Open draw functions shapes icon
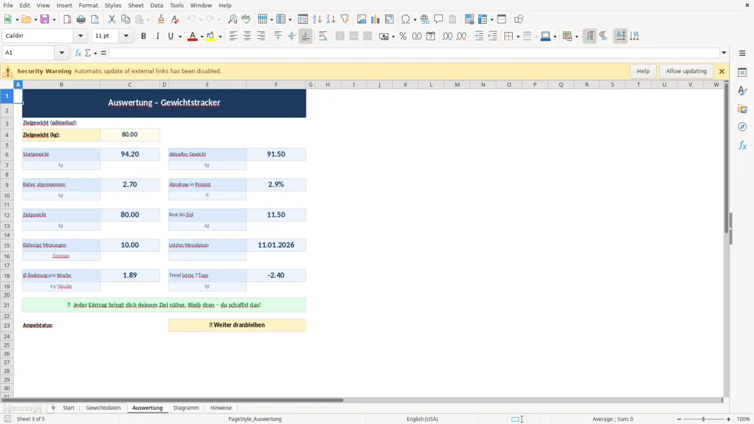The width and height of the screenshot is (754, 424). click(x=518, y=19)
